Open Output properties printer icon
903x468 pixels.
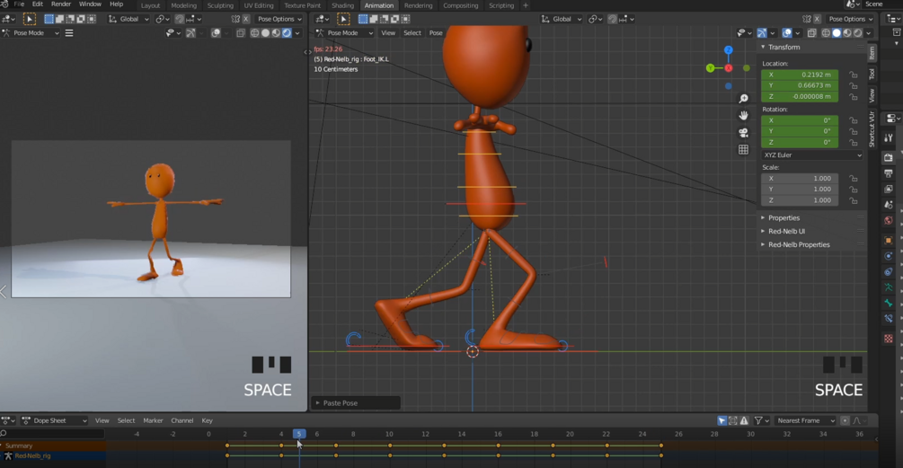(889, 173)
